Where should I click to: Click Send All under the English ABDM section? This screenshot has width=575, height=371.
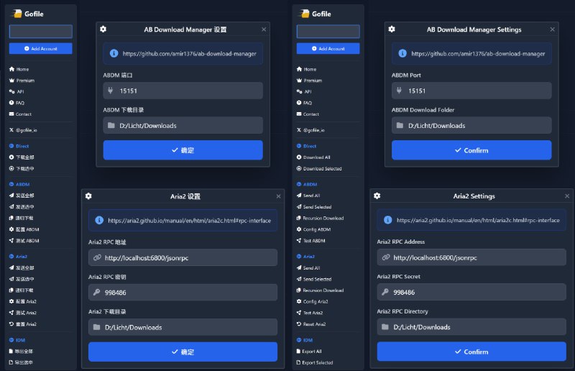pyautogui.click(x=308, y=196)
